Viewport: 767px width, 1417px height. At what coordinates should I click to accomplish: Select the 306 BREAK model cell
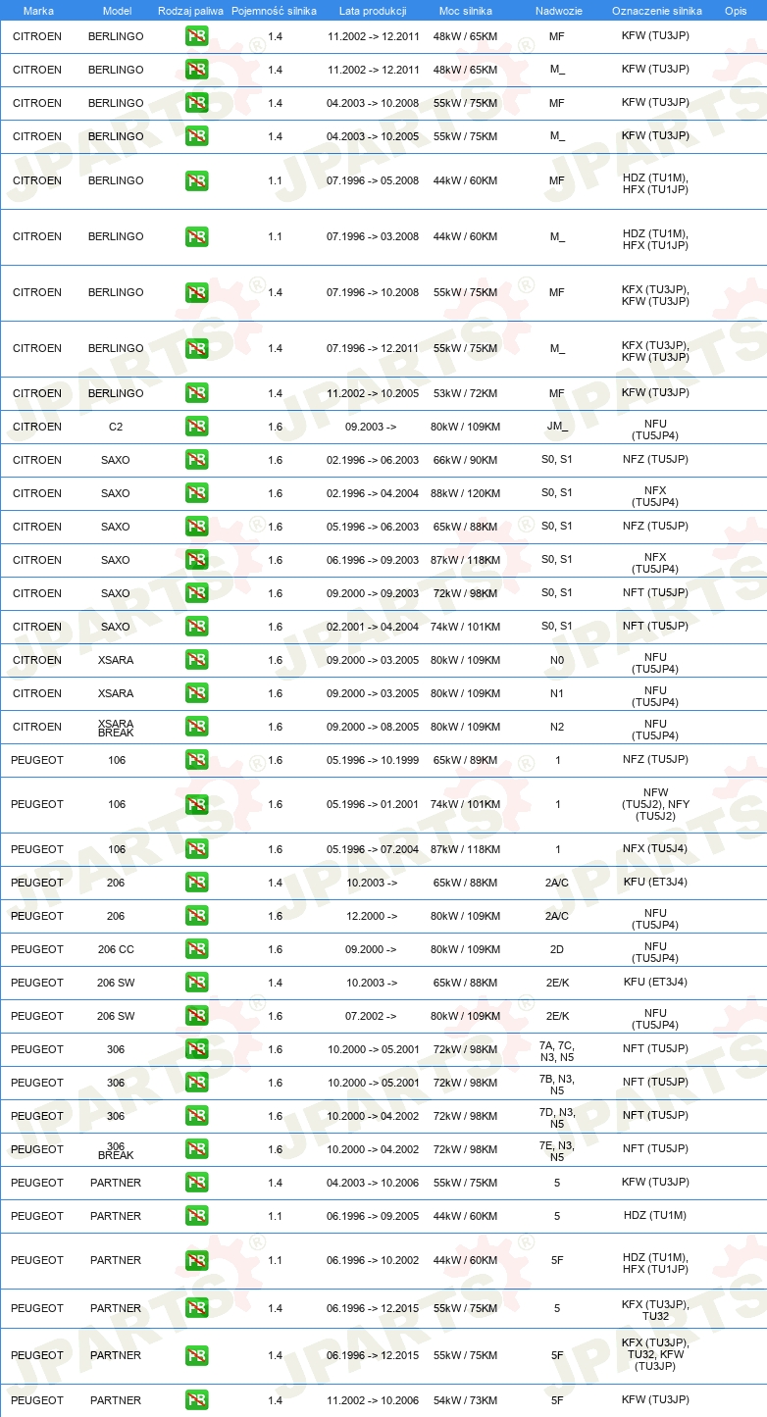coord(116,1150)
